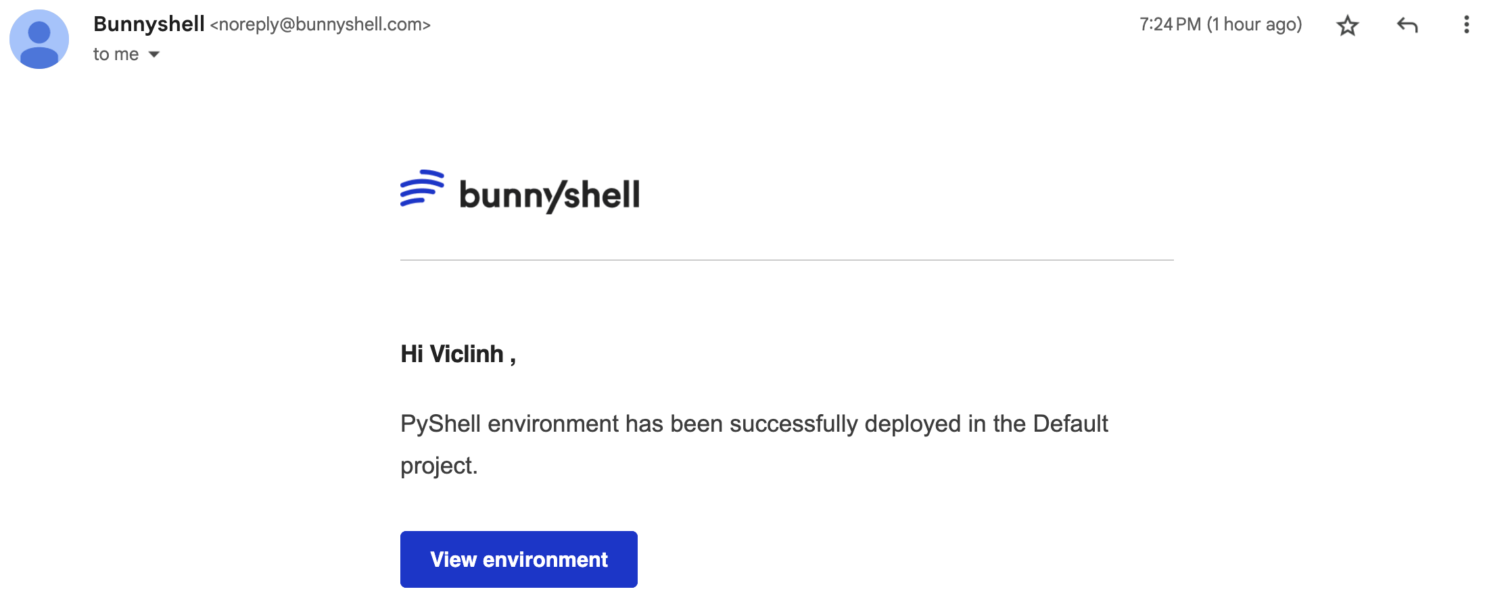Click the reply arrow icon
This screenshot has height=604, width=1508.
1407,26
